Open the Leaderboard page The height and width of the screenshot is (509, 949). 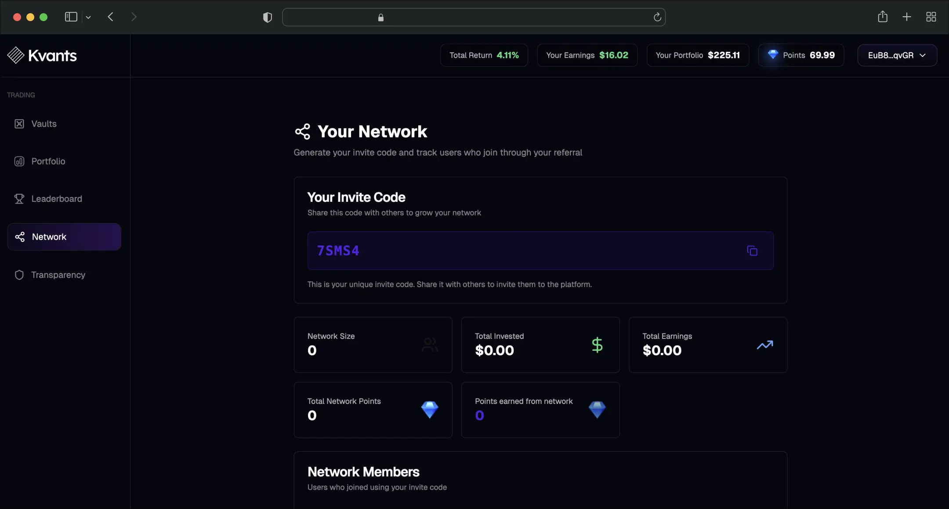(x=64, y=199)
